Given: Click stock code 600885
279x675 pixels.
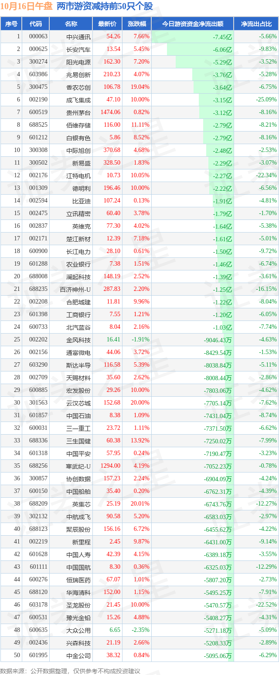Looking at the screenshot, I should [38, 390].
